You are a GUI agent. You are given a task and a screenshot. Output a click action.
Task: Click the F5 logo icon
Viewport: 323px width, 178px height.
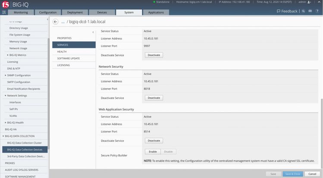[x=6, y=4]
